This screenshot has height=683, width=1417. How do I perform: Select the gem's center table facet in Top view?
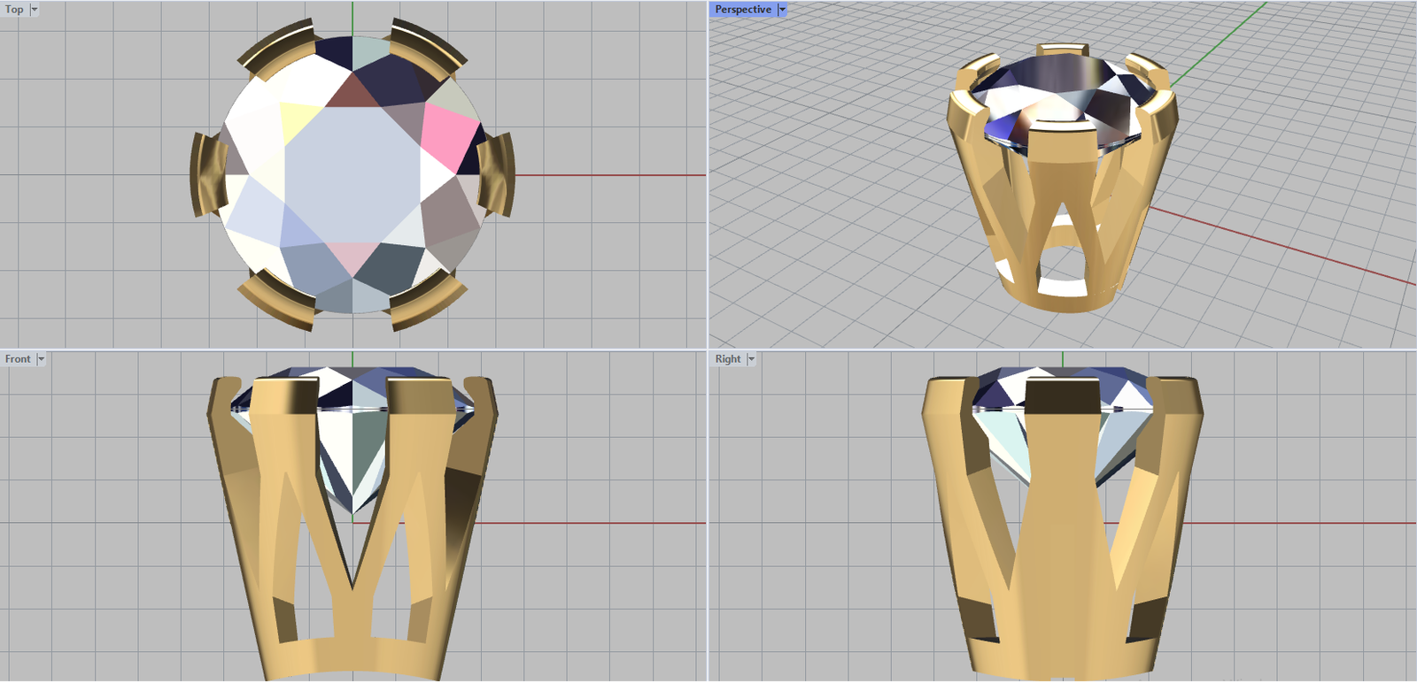click(352, 173)
